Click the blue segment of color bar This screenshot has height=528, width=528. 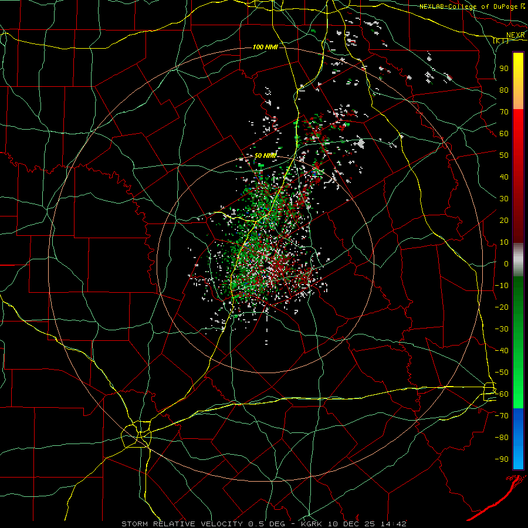[518, 438]
